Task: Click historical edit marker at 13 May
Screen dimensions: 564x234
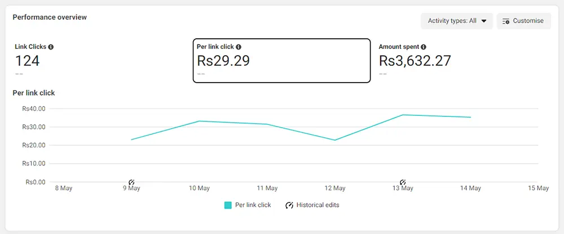Action: click(x=403, y=182)
